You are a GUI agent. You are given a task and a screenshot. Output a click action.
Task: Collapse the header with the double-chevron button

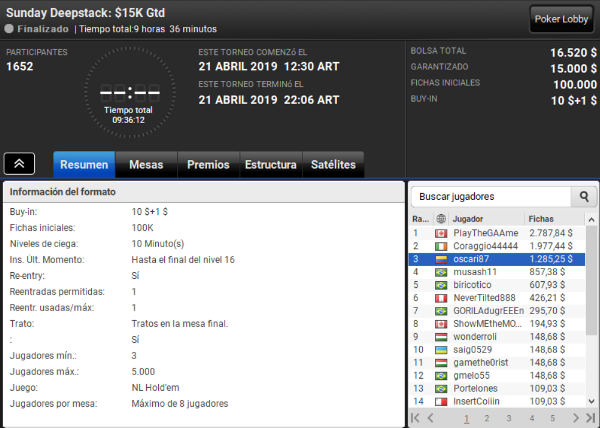pos(19,163)
